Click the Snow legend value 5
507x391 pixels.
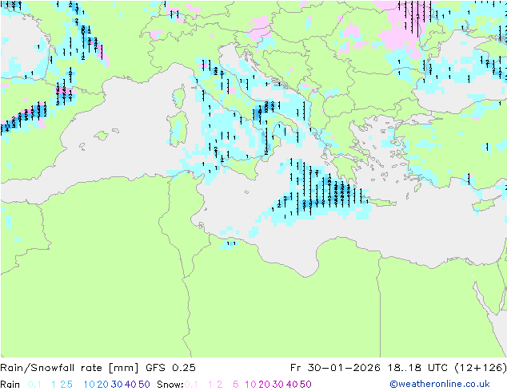click(x=236, y=385)
